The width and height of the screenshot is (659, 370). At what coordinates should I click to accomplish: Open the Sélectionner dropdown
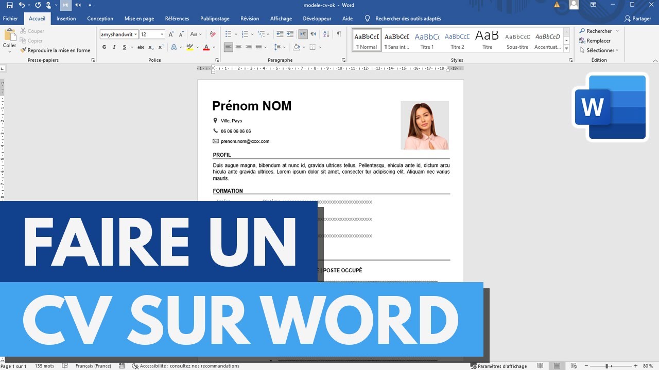point(599,50)
